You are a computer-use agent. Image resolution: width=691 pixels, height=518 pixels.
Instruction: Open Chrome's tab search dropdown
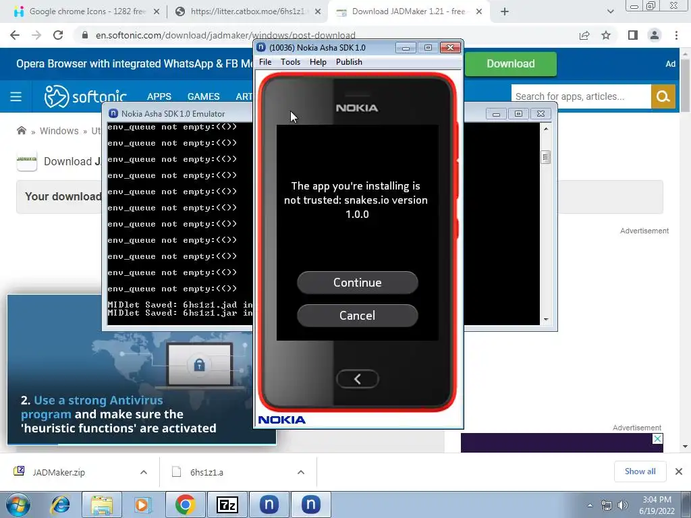[x=610, y=12]
